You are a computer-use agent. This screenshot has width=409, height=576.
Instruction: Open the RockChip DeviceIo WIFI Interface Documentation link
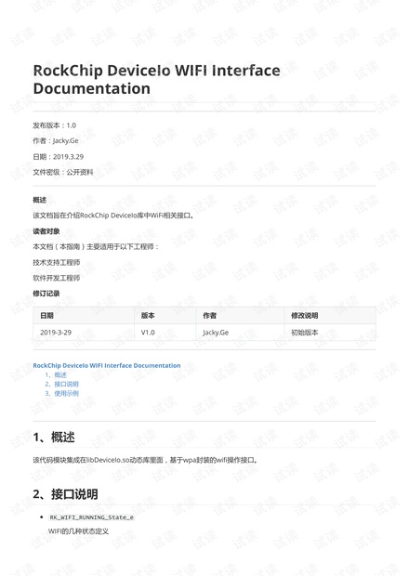tap(107, 365)
